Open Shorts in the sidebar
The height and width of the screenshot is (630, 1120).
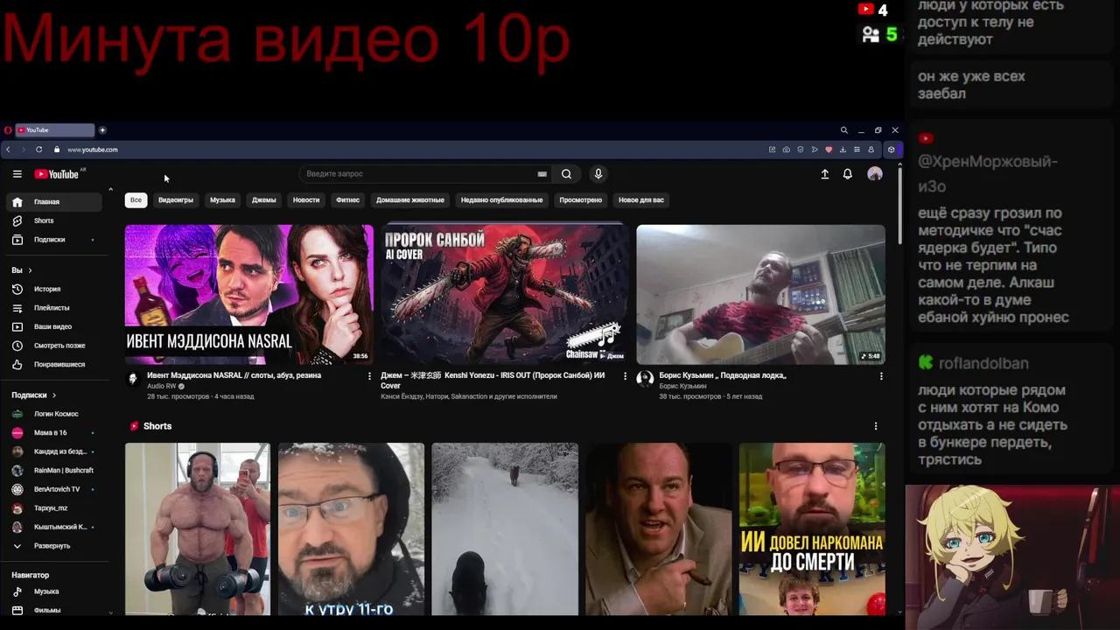54,220
